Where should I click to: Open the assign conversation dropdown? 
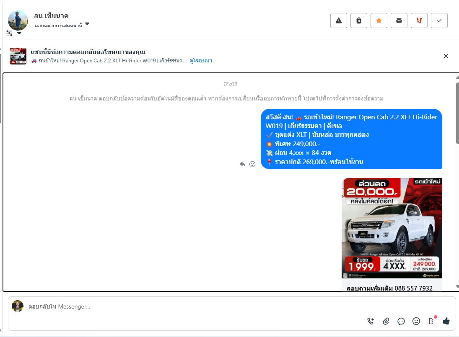62,25
